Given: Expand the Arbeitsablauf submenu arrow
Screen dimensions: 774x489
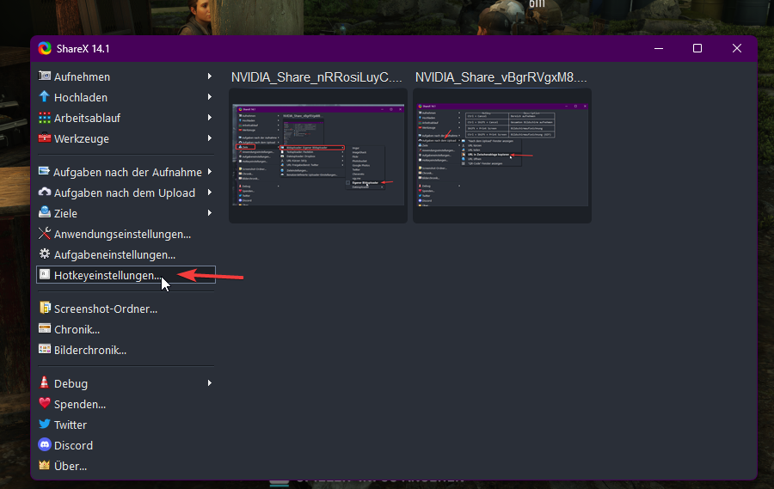Looking at the screenshot, I should point(209,118).
